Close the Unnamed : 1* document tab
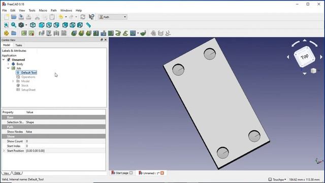This screenshot has width=325, height=183. [162, 173]
